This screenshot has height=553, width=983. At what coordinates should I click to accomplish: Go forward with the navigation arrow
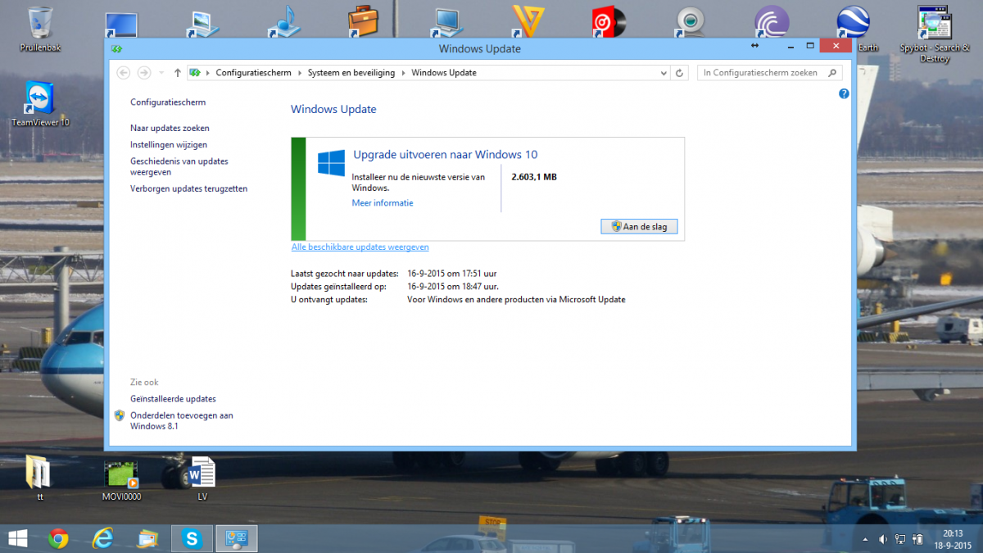pyautogui.click(x=144, y=73)
